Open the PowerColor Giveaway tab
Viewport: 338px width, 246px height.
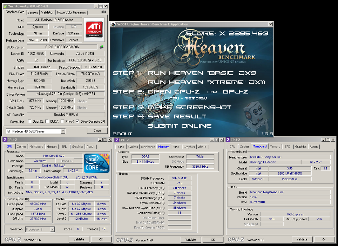[x=72, y=12]
